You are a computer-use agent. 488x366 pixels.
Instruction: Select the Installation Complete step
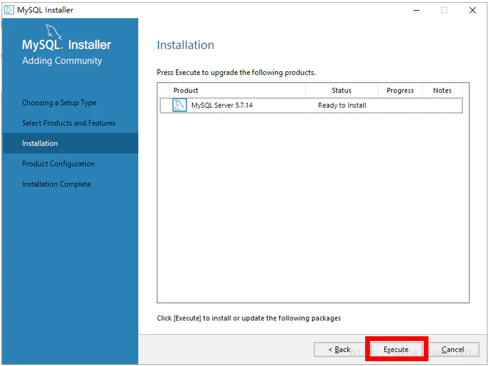pyautogui.click(x=56, y=184)
